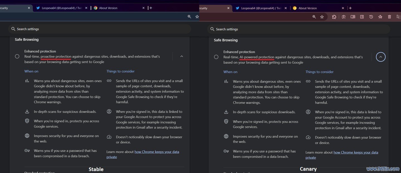
Task: Close the Security tab in Canary window
Action: tap(228, 8)
